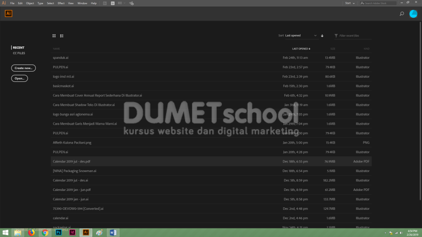Select the RECENT tab

(x=19, y=48)
